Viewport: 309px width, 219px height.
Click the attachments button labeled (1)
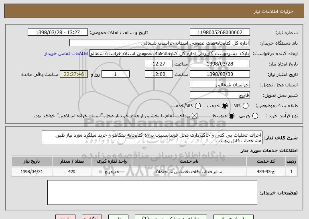click(x=171, y=217)
